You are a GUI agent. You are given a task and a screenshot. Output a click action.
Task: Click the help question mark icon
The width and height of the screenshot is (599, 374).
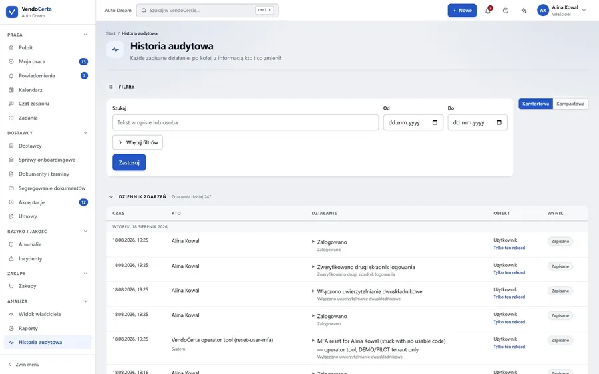coord(506,10)
